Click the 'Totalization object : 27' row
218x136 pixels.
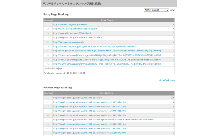(109, 69)
